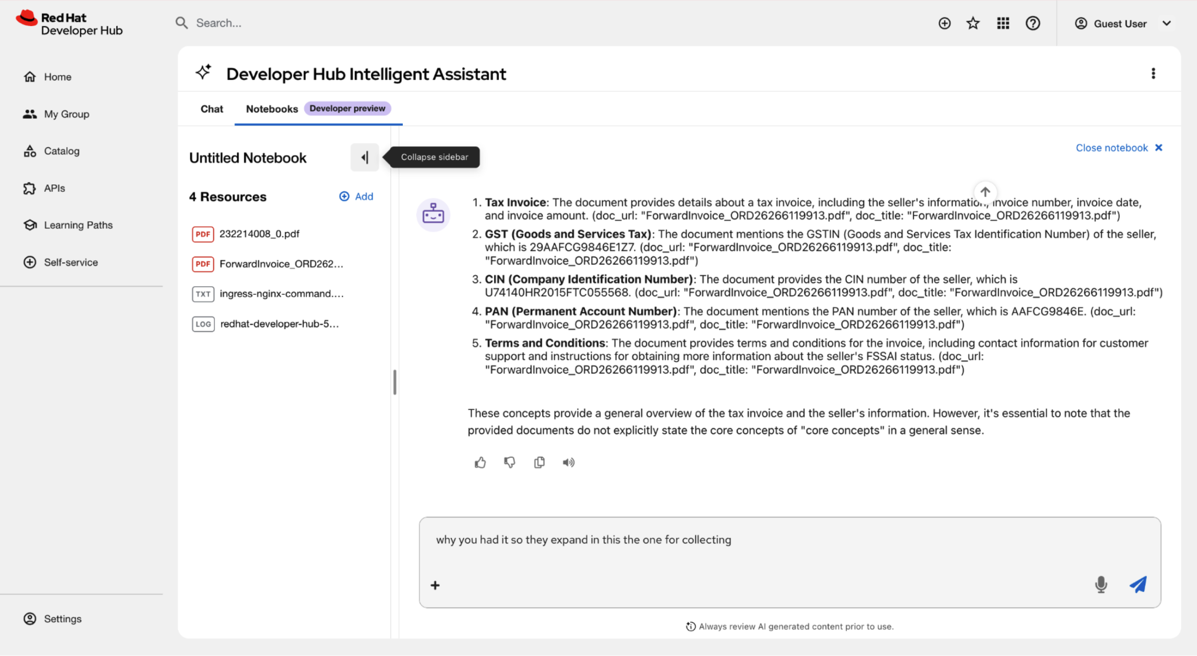
Task: Open APIs in sidebar
Action: [x=54, y=188]
